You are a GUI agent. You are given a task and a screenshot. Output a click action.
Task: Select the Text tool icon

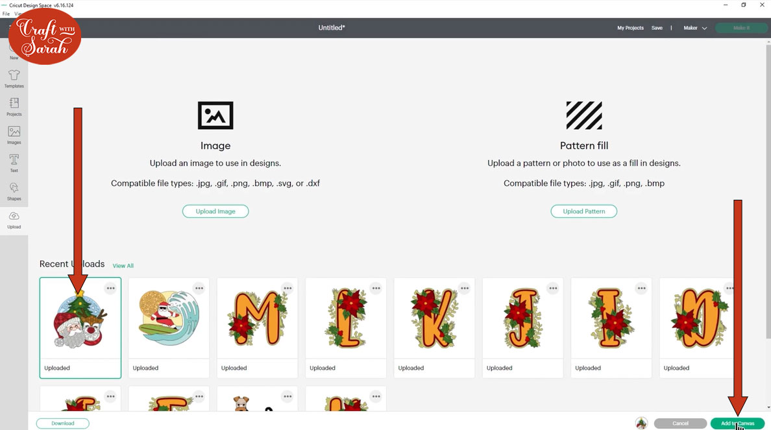tap(14, 159)
